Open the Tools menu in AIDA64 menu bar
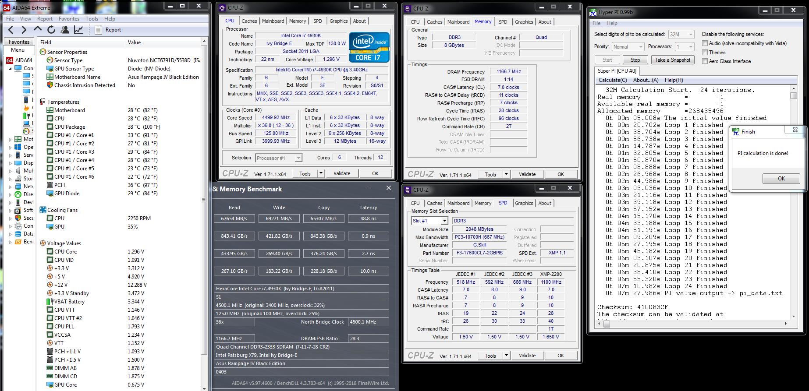 tap(92, 19)
